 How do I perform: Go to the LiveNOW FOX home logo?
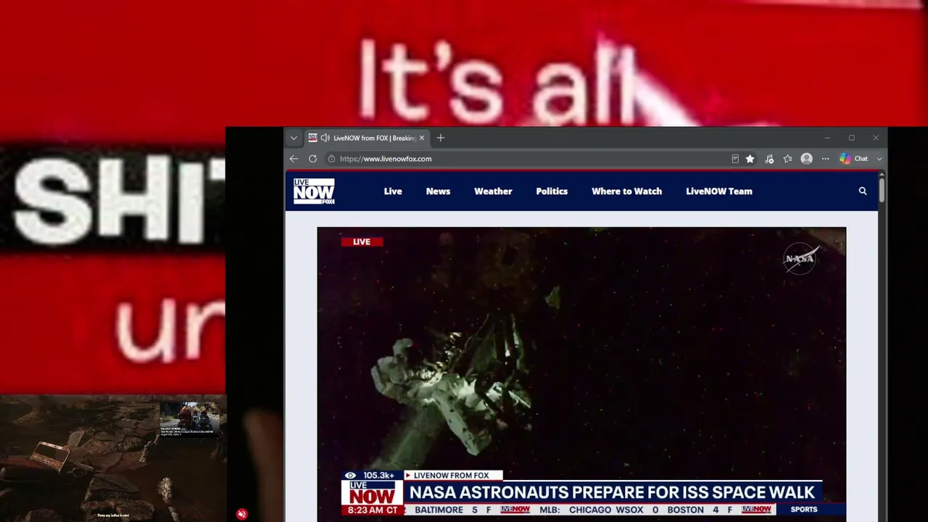coord(314,191)
